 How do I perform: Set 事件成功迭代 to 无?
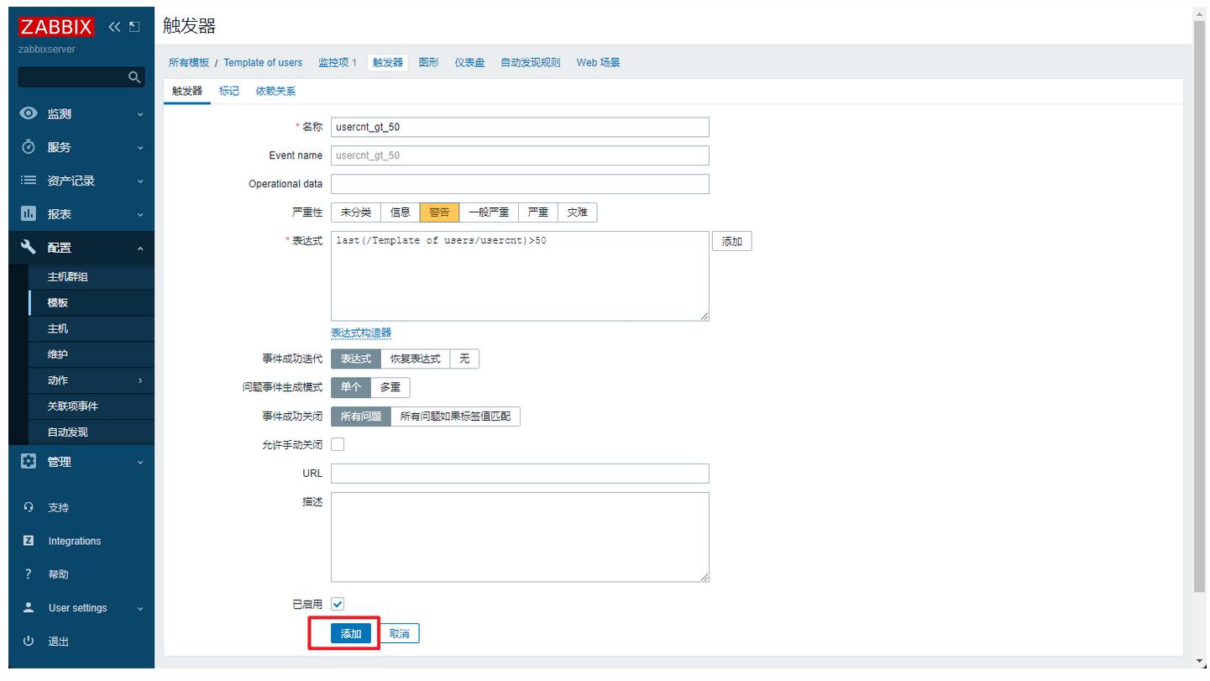point(464,359)
